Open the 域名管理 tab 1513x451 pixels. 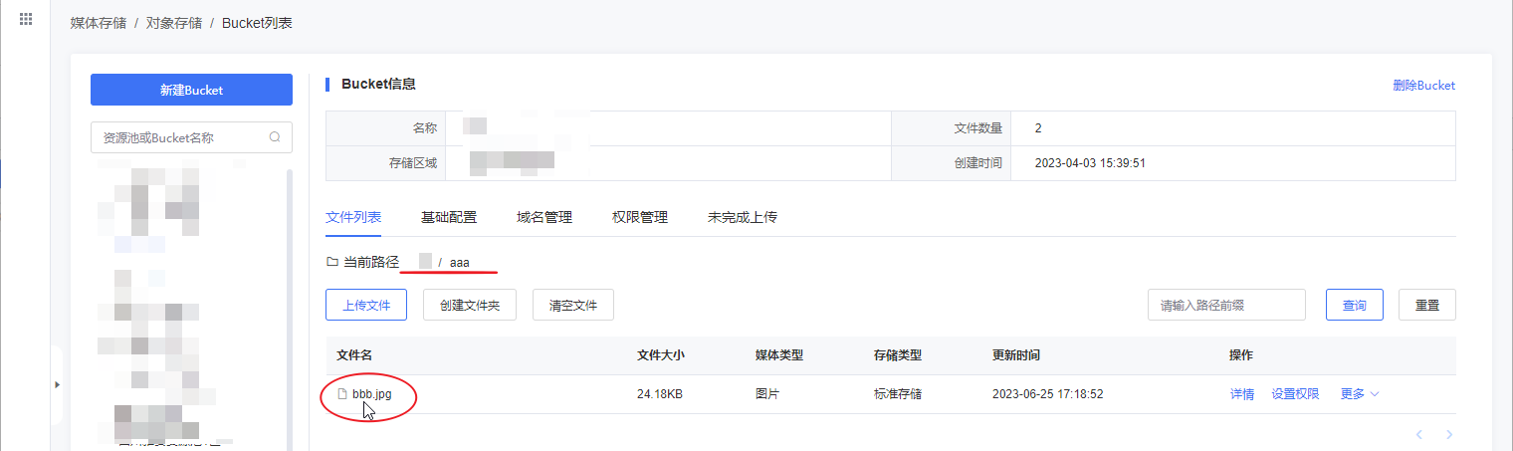544,217
